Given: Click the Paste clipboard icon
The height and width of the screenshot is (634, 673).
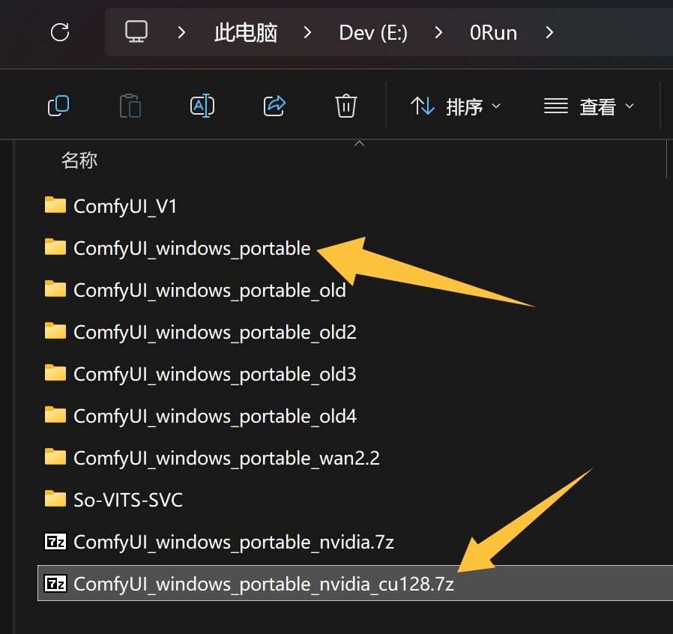Looking at the screenshot, I should coord(130,106).
